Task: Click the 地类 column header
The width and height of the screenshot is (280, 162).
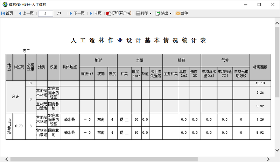Action: [42, 67]
